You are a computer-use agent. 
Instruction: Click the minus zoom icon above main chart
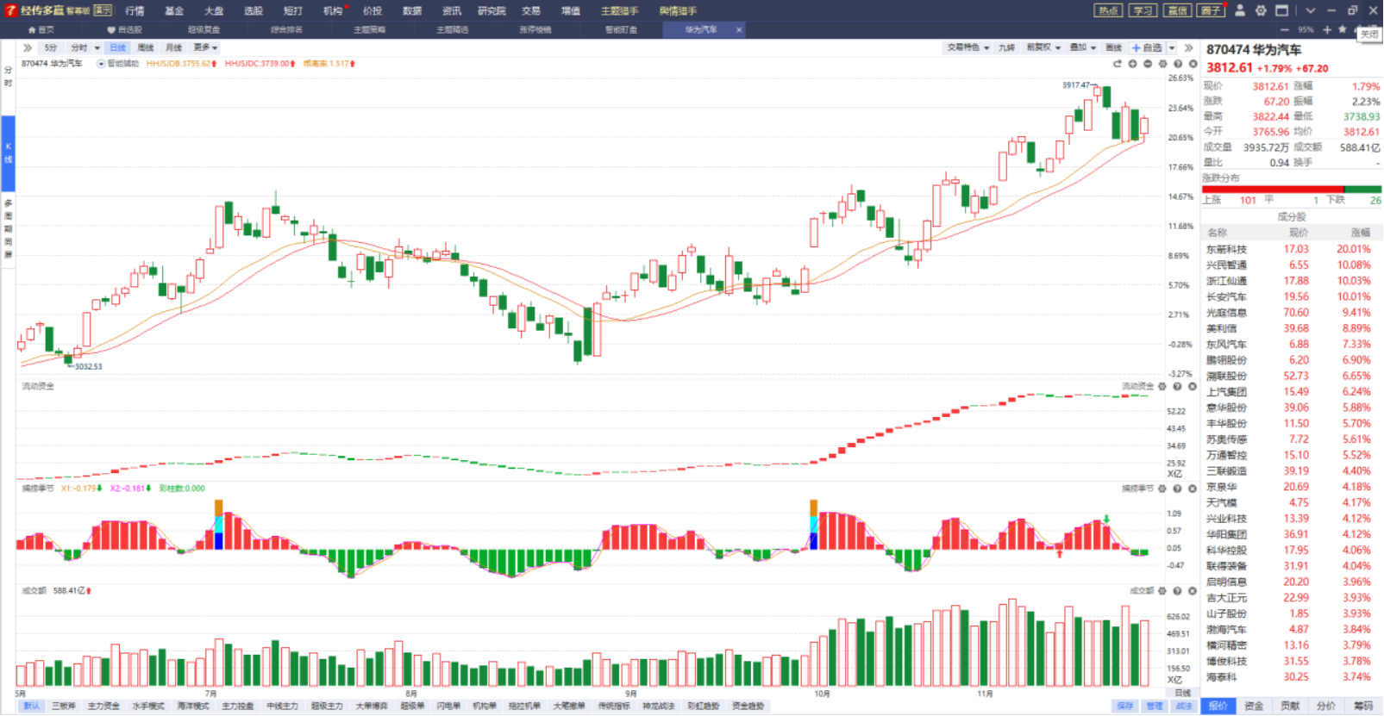pyautogui.click(x=1148, y=64)
